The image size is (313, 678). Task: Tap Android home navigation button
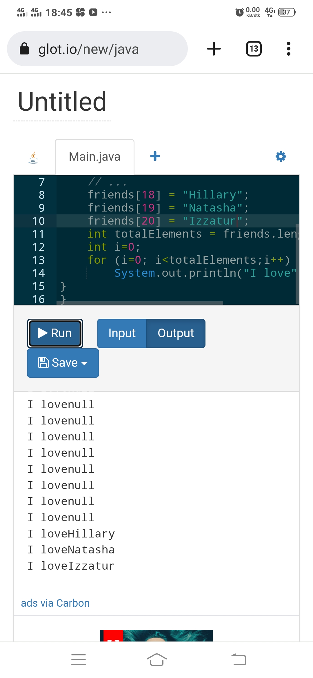pos(156,660)
